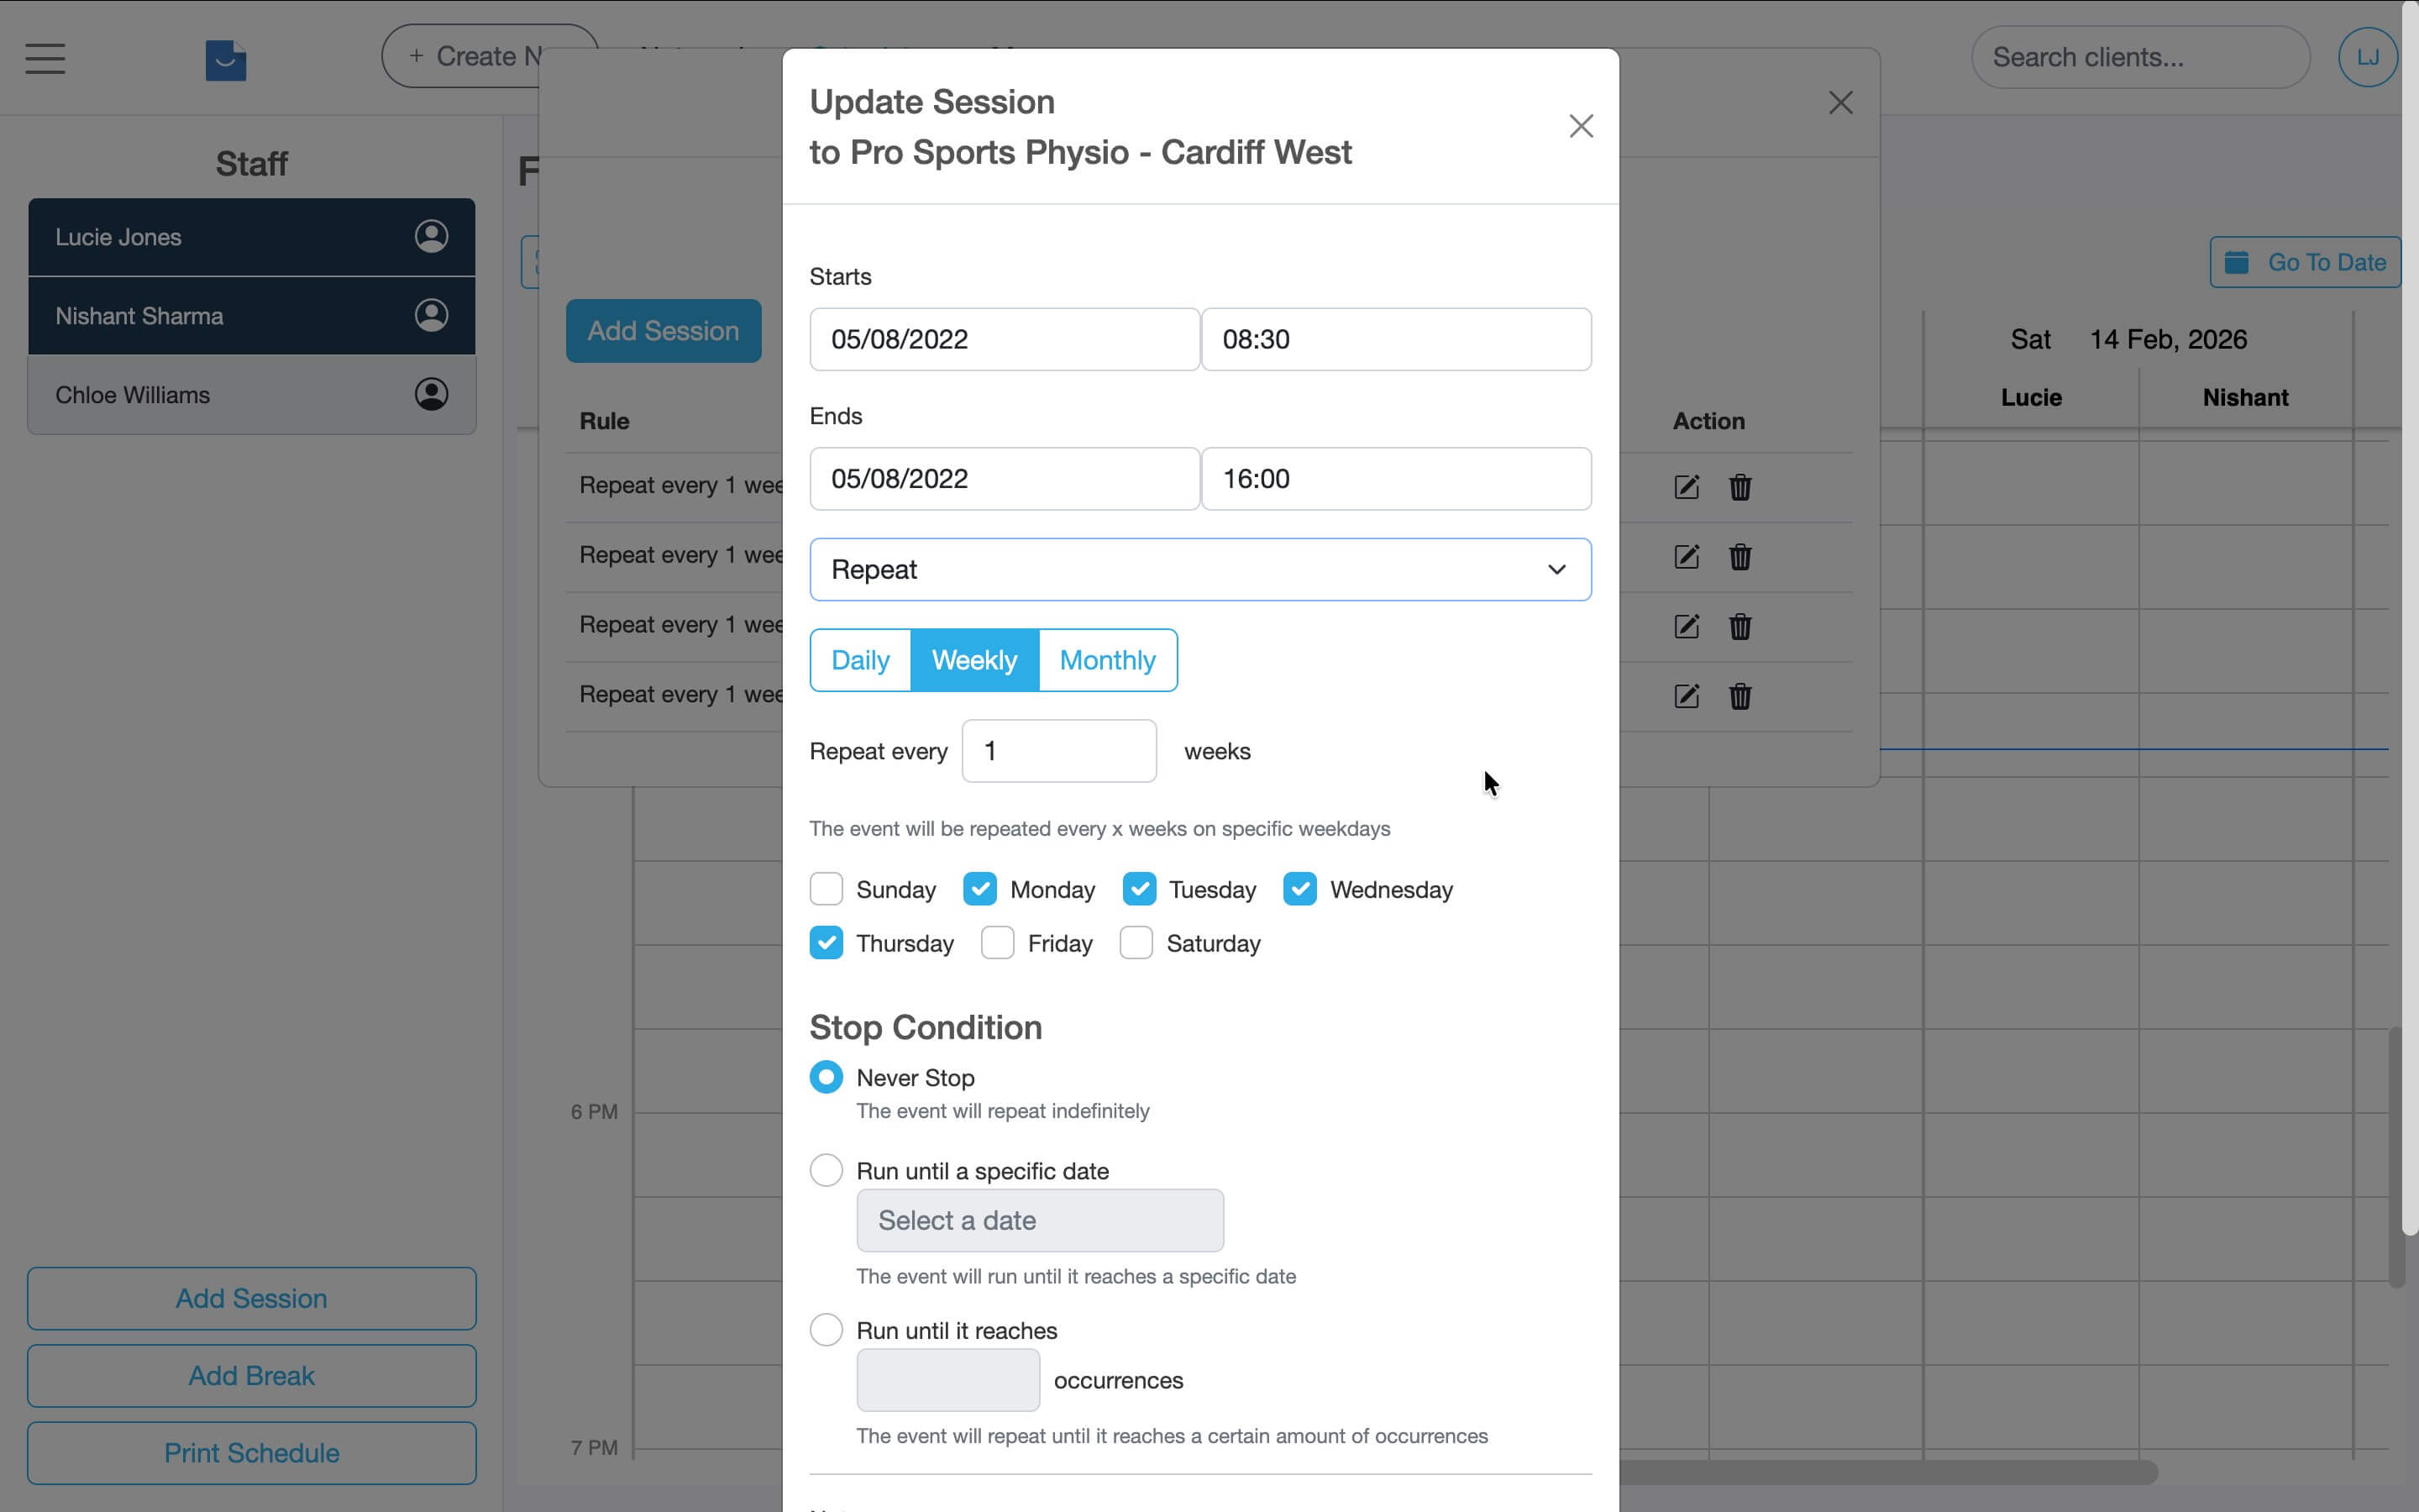Viewport: 2419px width, 1512px height.
Task: Open Chloe Williams's staff profile icon
Action: tap(431, 394)
